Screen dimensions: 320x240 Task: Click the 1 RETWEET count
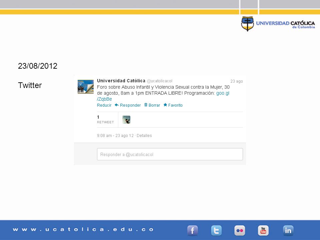pos(105,120)
